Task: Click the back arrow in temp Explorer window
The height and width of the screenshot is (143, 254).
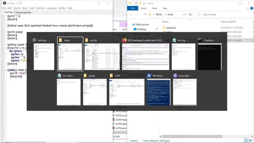Action: [x=131, y=14]
